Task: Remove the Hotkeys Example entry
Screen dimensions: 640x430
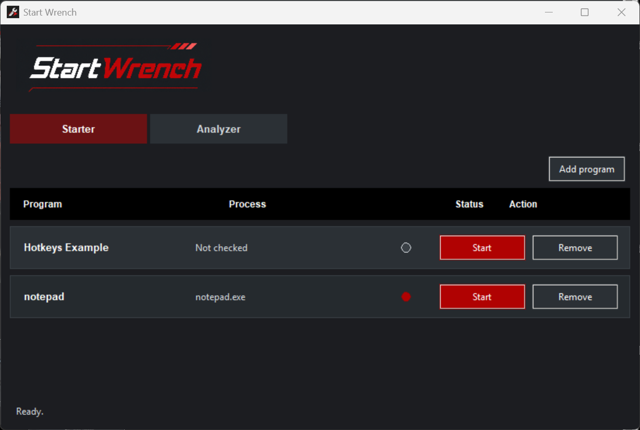Action: (575, 248)
